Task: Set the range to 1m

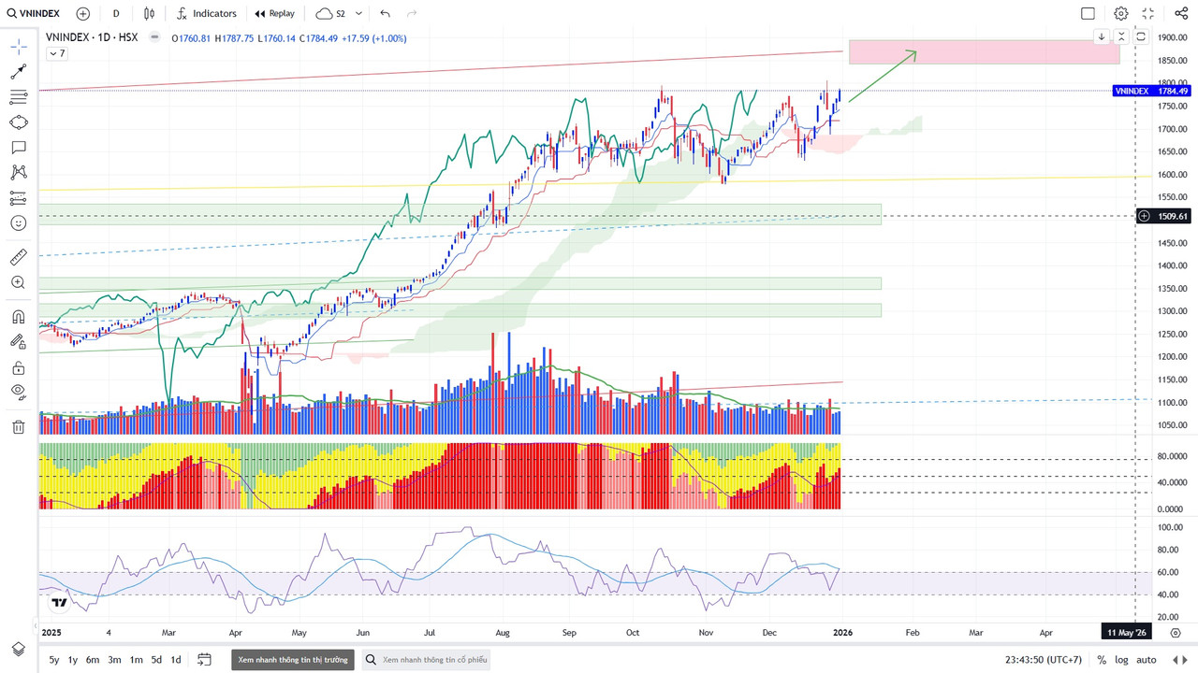Action: (x=136, y=660)
